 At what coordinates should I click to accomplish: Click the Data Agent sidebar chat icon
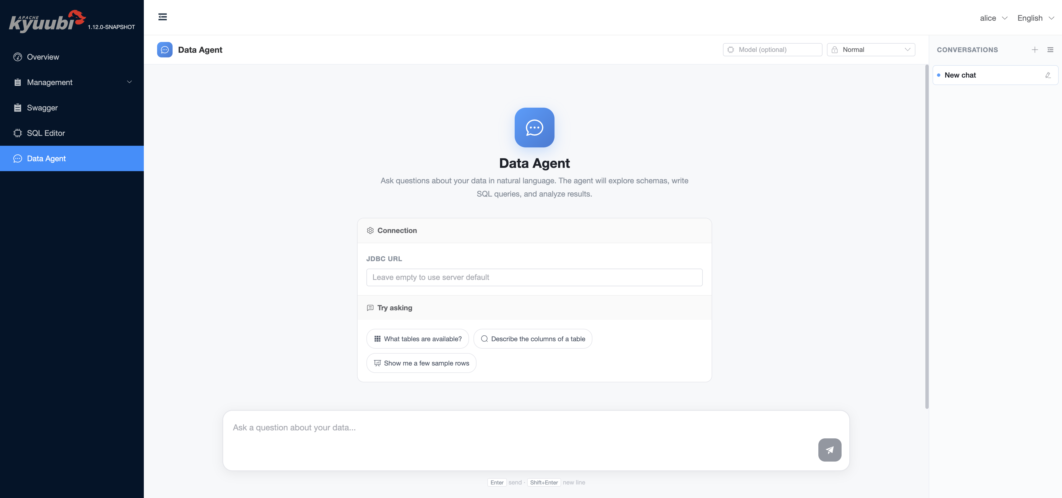17,158
